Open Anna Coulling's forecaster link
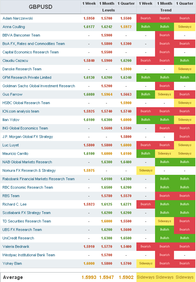This screenshot has width=196, height=282. point(14,27)
